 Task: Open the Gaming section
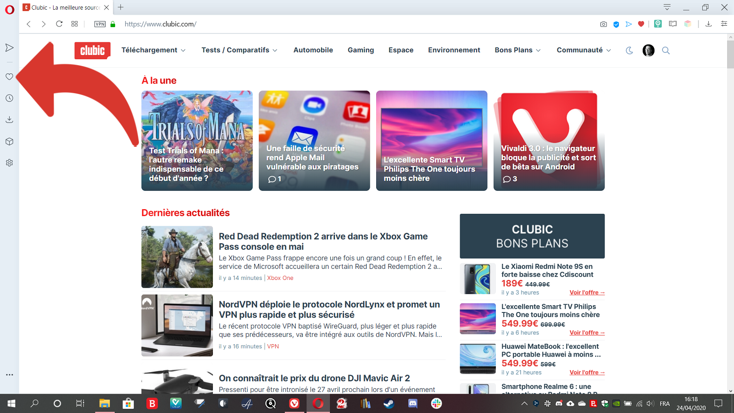[361, 50]
